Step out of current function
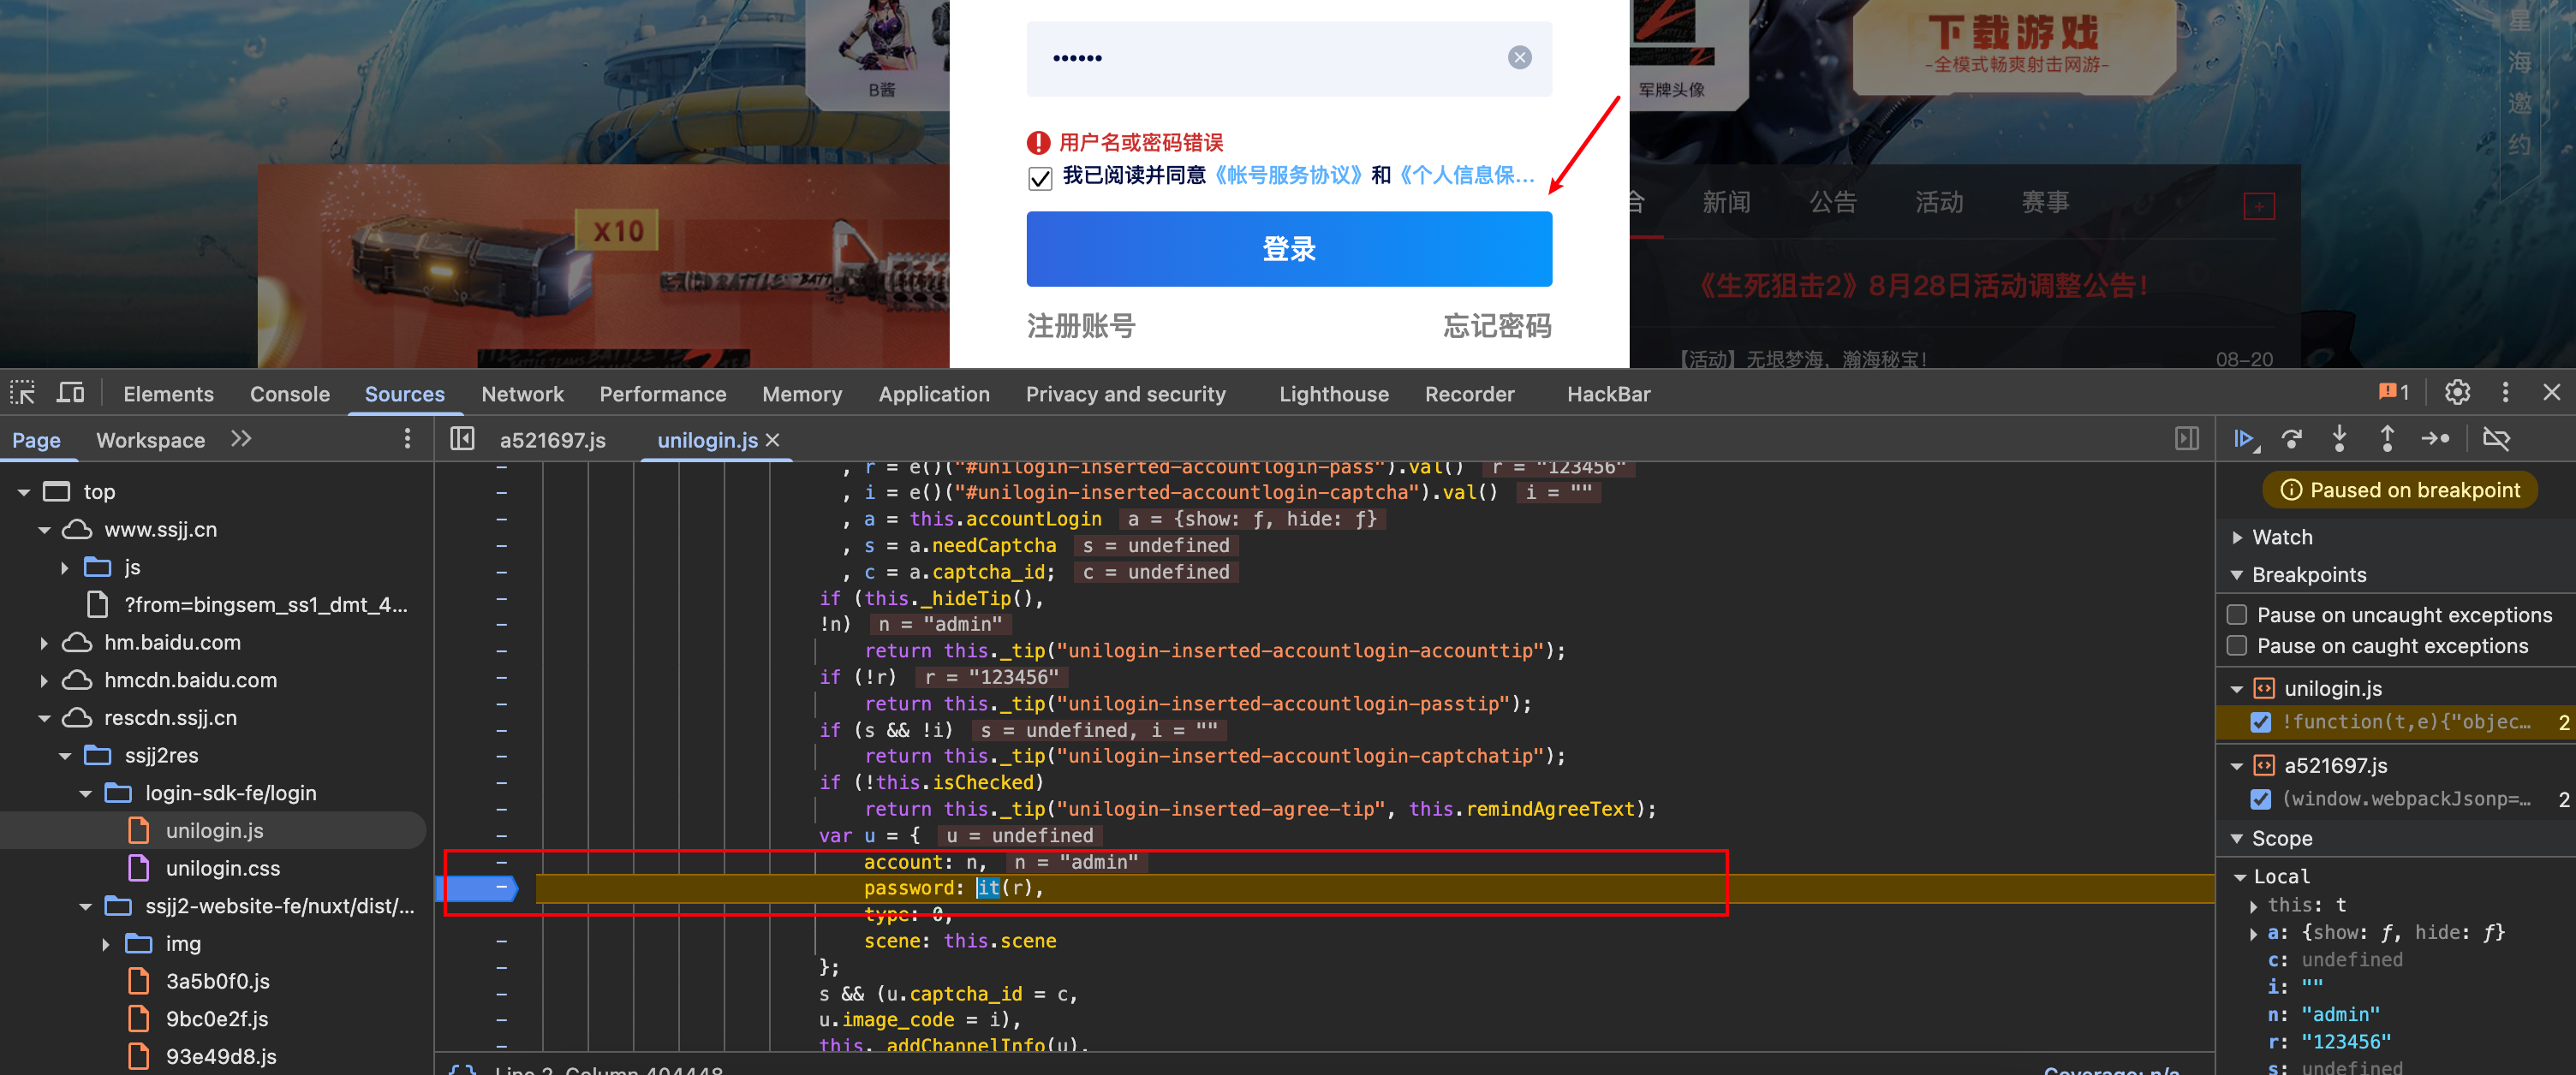 pyautogui.click(x=2387, y=438)
